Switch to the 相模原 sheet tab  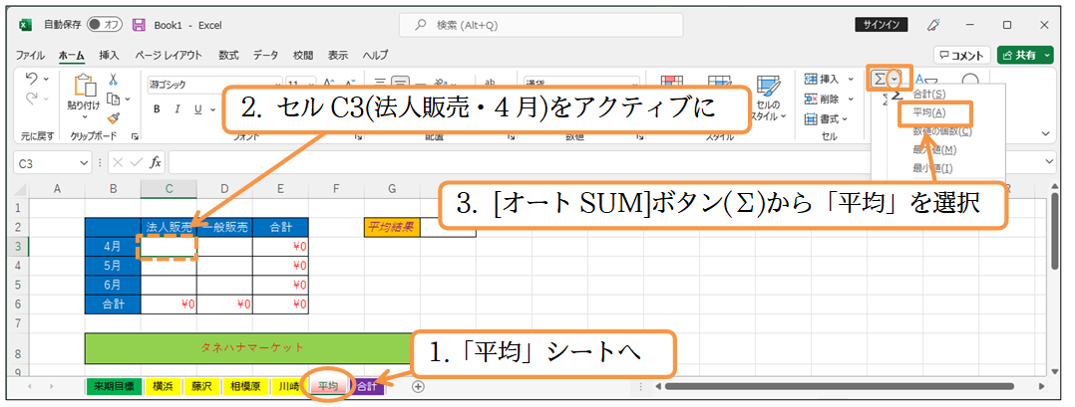[x=245, y=386]
